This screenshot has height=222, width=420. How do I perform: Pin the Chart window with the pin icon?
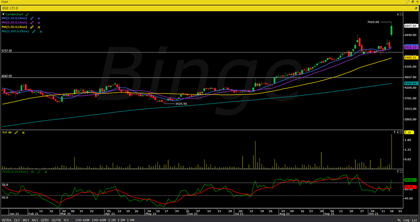click(x=408, y=2)
